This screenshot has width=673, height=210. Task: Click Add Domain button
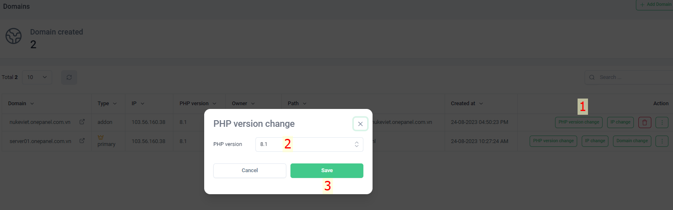click(655, 5)
